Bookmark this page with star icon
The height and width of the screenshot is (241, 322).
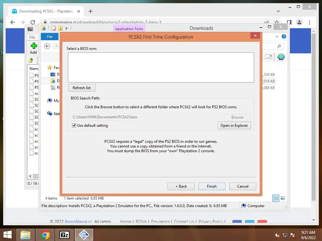pyautogui.click(x=277, y=22)
